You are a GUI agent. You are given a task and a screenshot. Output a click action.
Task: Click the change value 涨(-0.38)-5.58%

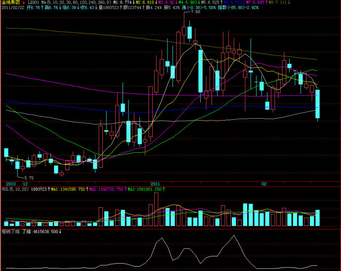(x=199, y=7)
